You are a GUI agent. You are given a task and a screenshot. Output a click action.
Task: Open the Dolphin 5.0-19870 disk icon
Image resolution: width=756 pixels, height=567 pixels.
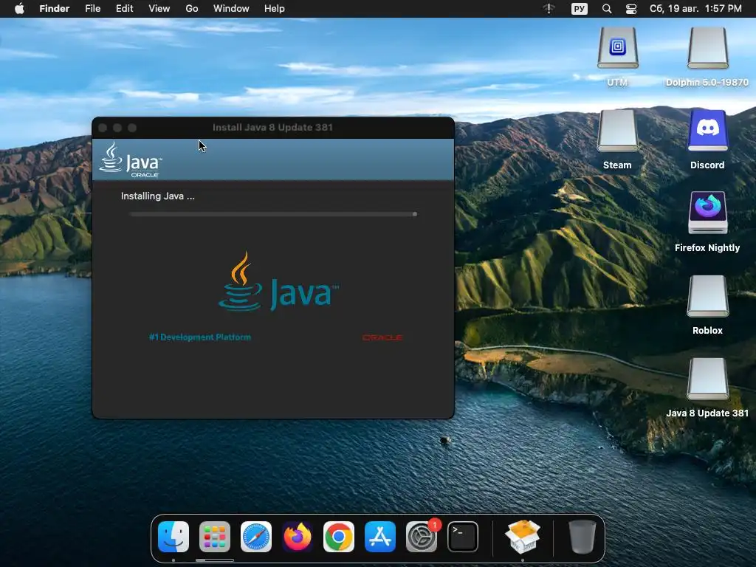(707, 48)
